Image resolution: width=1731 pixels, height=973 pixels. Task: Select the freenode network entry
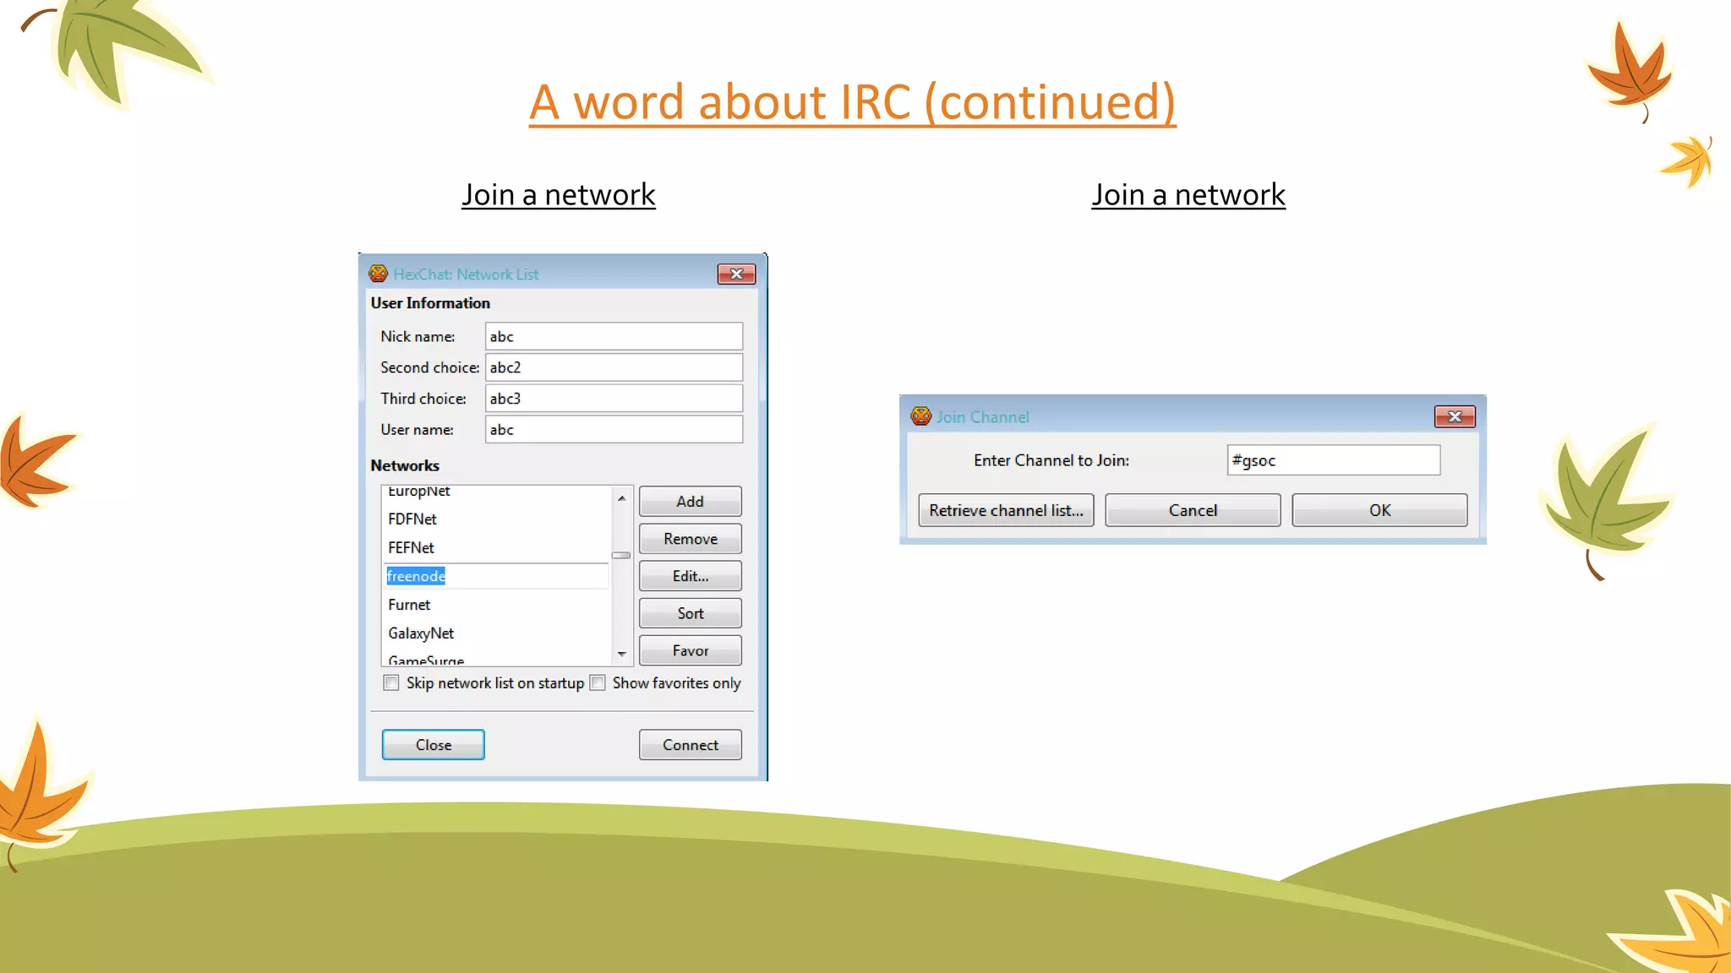coord(416,576)
